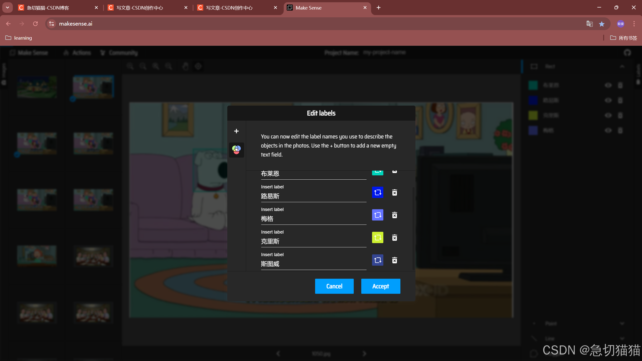The height and width of the screenshot is (361, 642).
Task: Reload the page with refresh icon
Action: coord(35,24)
